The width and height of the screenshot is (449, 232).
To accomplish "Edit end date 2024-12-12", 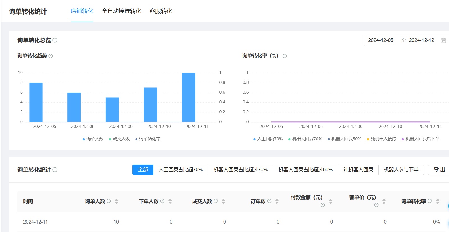I will 421,40.
